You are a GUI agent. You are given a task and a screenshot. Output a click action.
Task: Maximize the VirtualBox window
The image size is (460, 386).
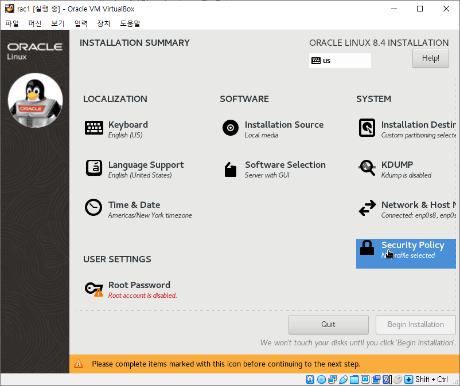(420, 9)
